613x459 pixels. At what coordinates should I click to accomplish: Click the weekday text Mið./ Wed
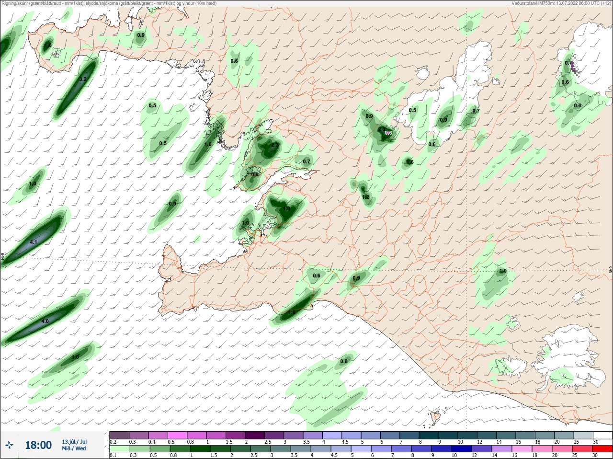point(74,448)
